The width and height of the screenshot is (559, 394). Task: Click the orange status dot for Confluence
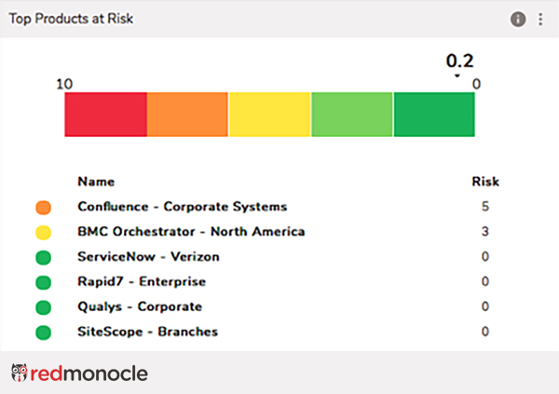pos(43,207)
